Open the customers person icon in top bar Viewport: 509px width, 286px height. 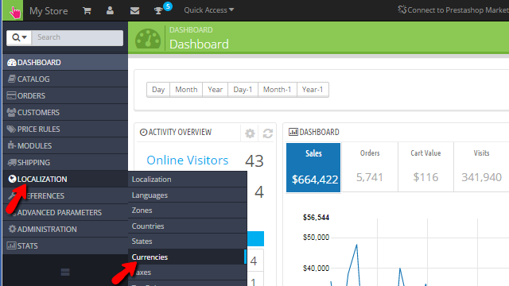(x=110, y=10)
